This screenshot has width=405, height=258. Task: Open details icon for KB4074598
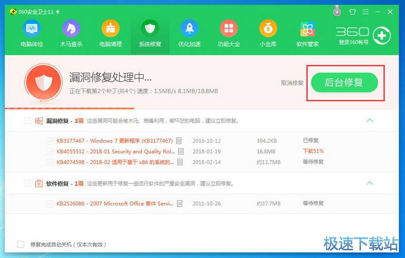click(180, 162)
